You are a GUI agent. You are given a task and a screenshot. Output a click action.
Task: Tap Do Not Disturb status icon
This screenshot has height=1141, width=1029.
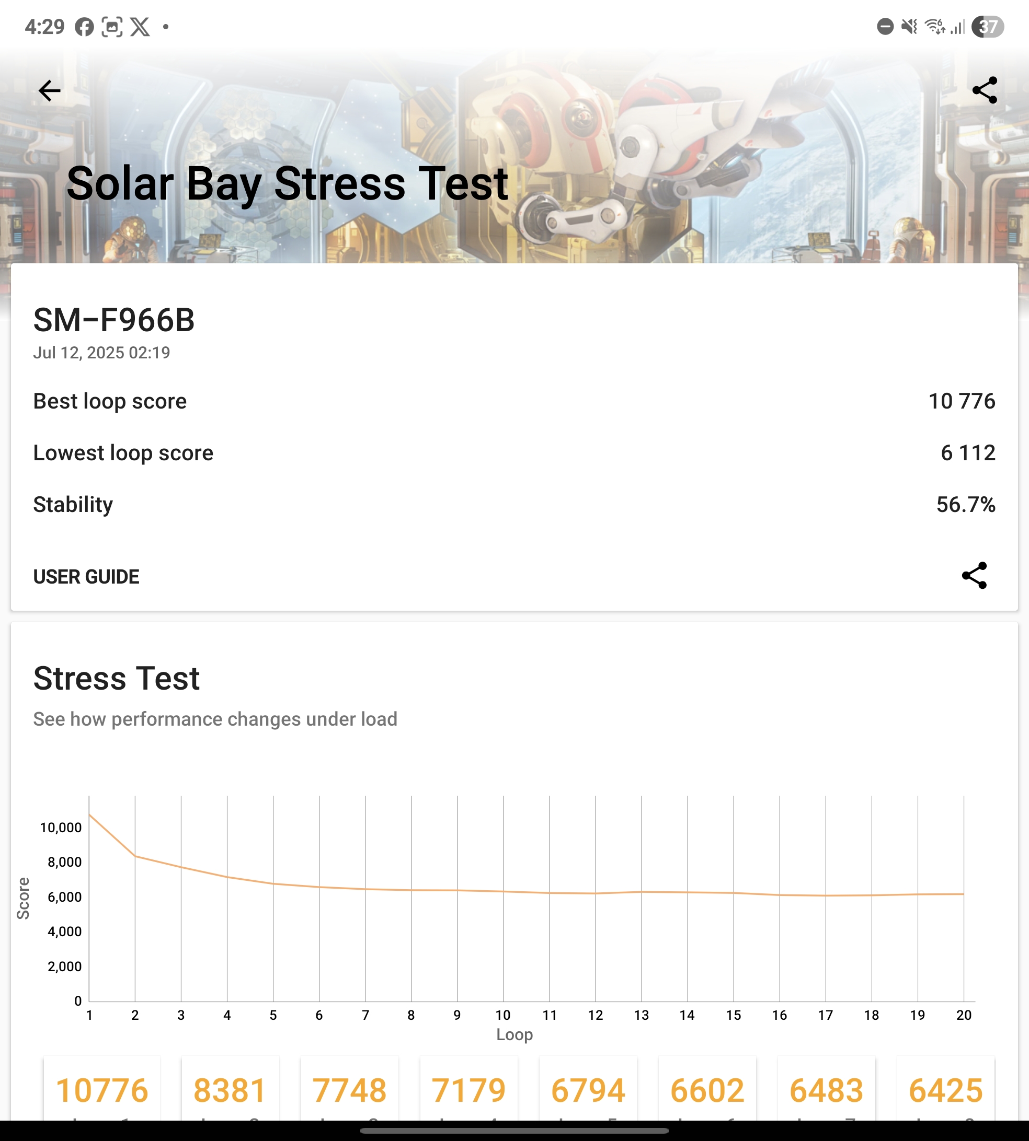coord(885,27)
